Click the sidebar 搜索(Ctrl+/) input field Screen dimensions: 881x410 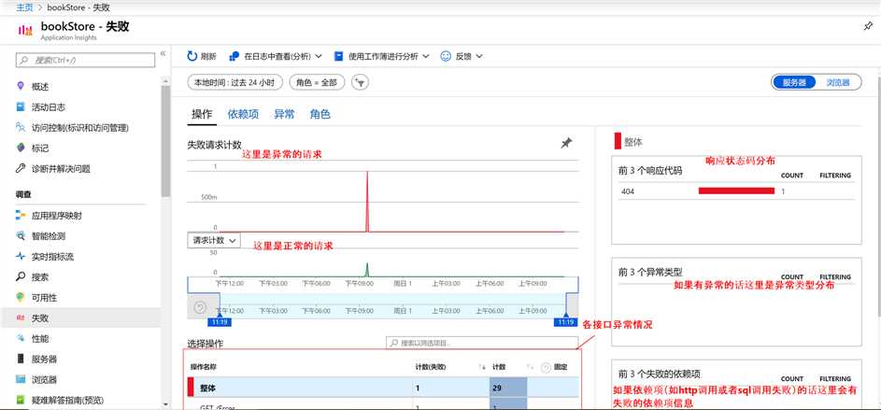[x=85, y=60]
